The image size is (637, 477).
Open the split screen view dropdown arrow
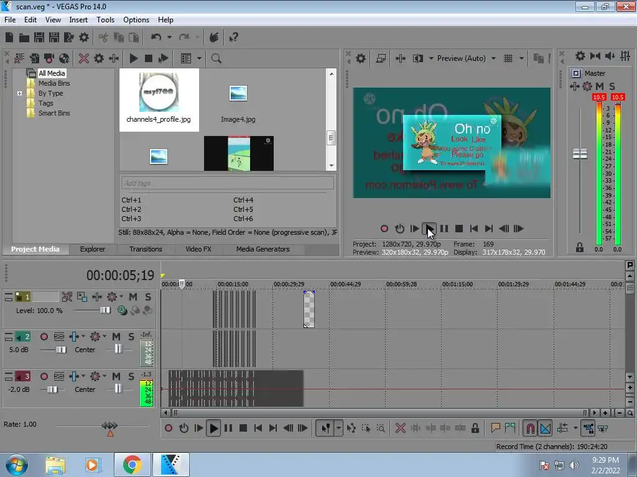pyautogui.click(x=431, y=58)
